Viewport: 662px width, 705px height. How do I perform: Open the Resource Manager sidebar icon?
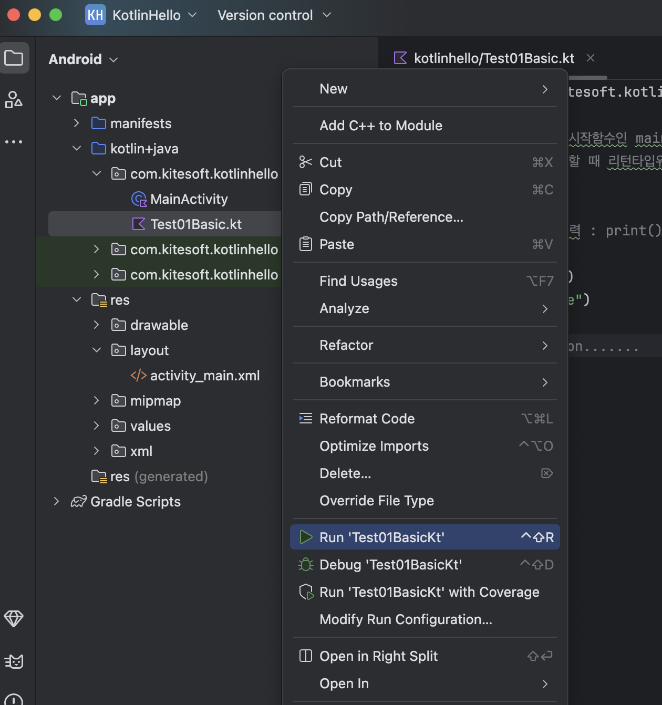point(14,99)
